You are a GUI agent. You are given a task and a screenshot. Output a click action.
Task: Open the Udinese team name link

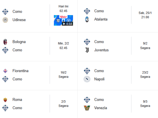pos(19,20)
